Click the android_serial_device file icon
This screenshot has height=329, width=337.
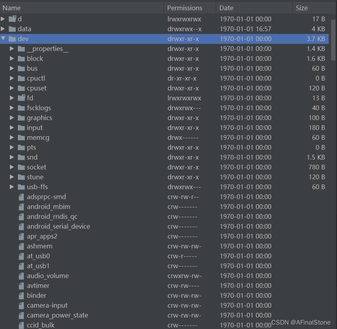click(21, 227)
